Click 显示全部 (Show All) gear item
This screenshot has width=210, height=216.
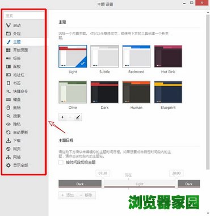(24, 165)
